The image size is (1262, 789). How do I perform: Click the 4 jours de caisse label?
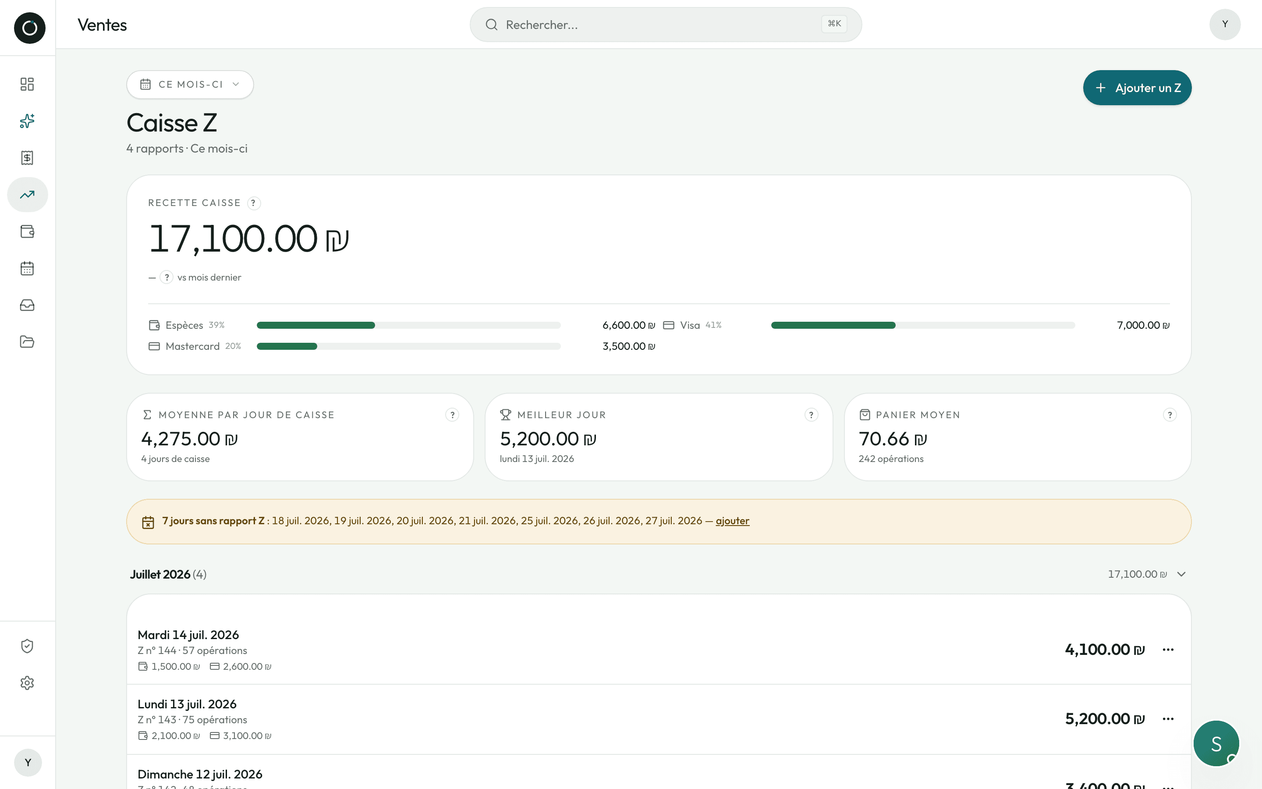[x=175, y=459]
